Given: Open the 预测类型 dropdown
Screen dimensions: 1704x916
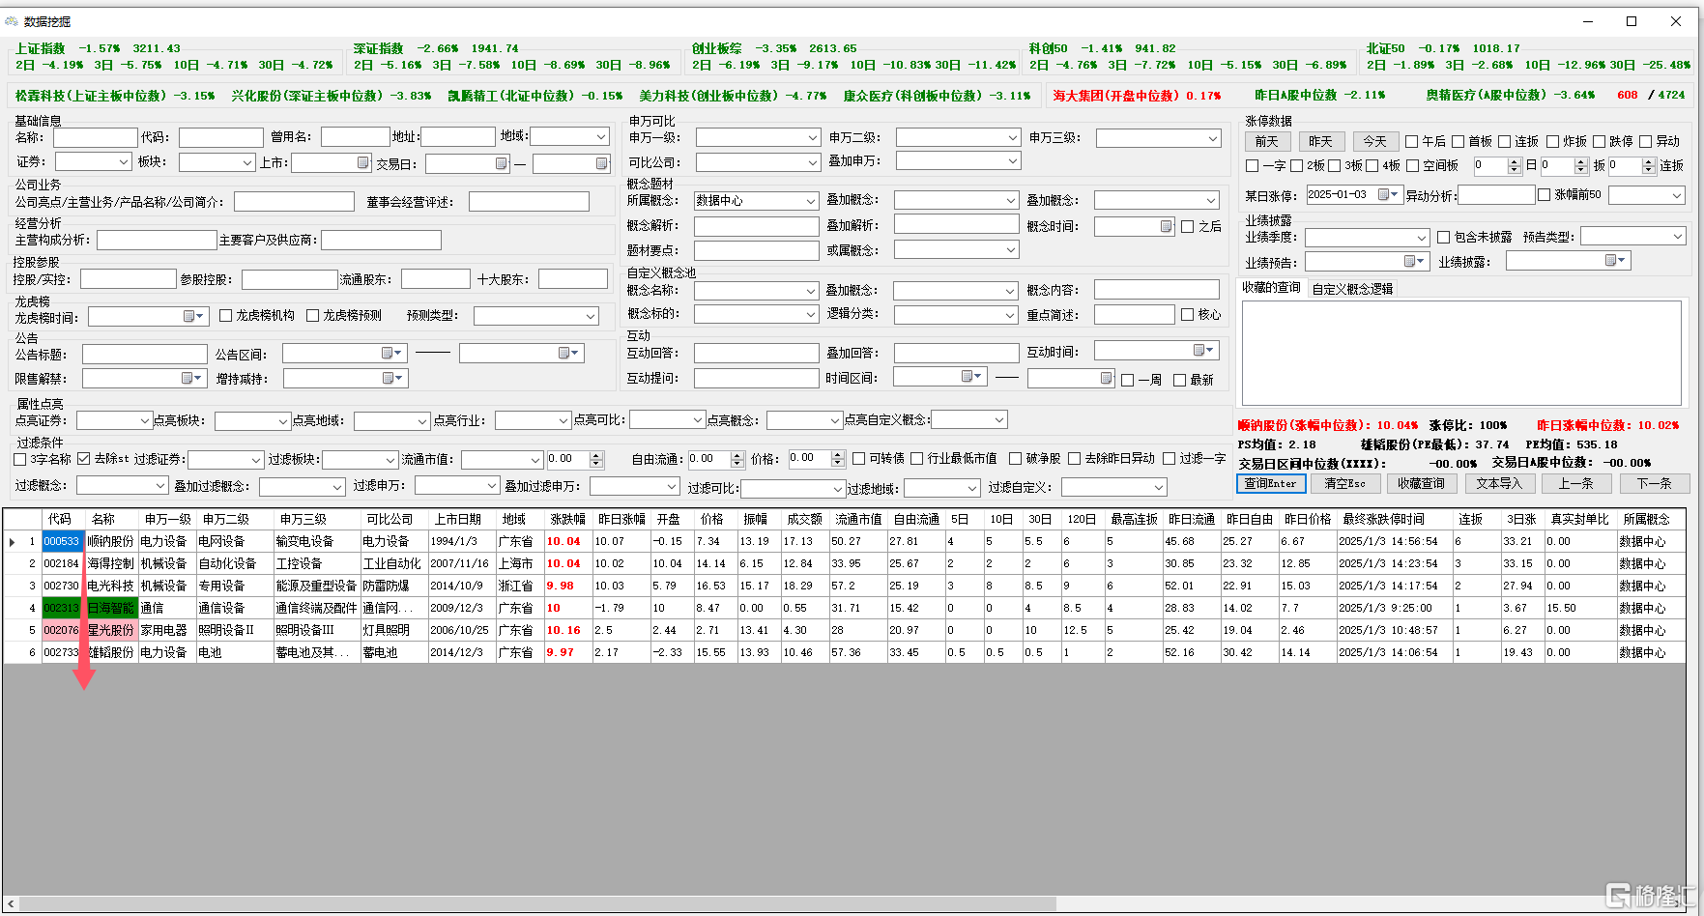Looking at the screenshot, I should [591, 316].
